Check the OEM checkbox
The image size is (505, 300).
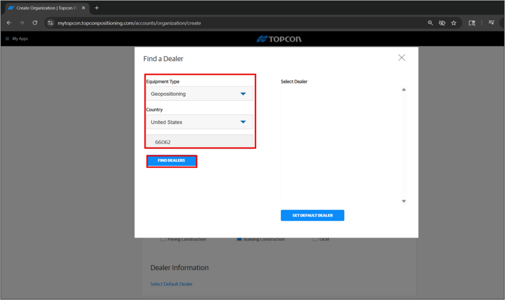pyautogui.click(x=315, y=239)
